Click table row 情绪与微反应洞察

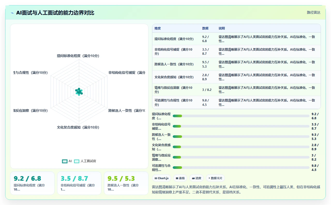tap(236, 90)
